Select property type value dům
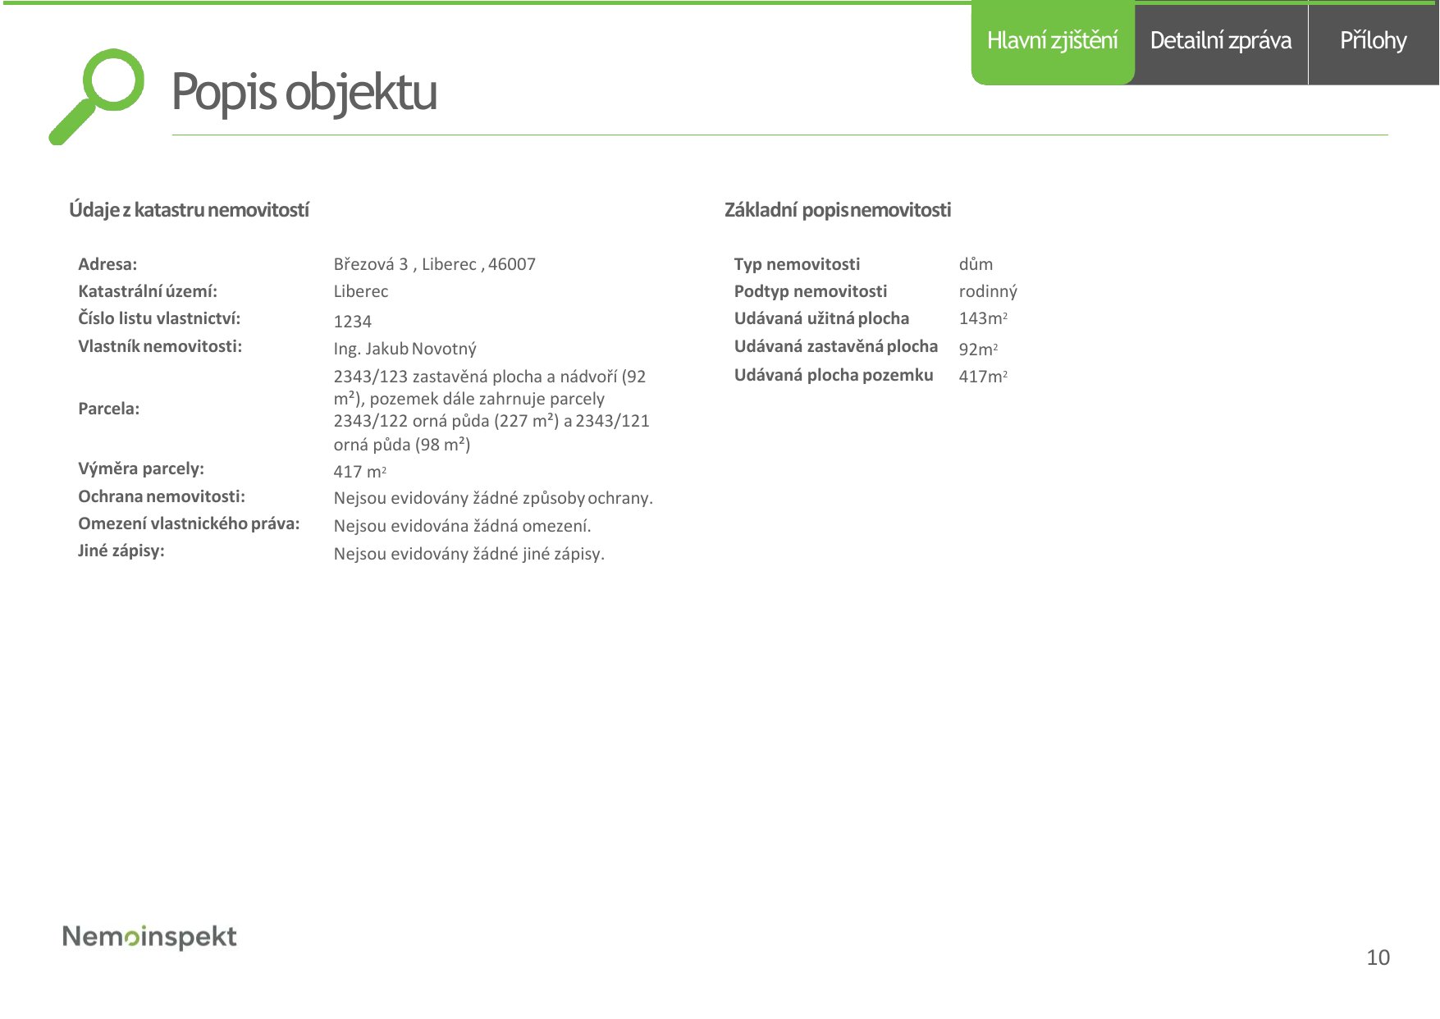Image resolution: width=1440 pixels, height=1019 pixels. [x=976, y=264]
